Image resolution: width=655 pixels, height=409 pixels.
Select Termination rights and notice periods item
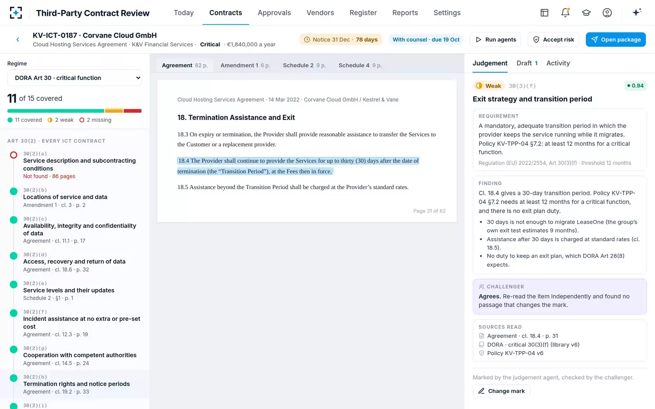coord(75,384)
